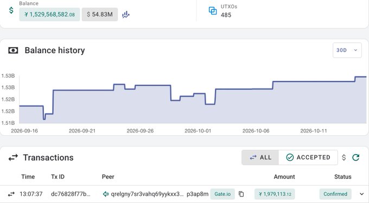369x203 pixels.
Task: Click the $ 54.83M USD value chip
Action: point(100,14)
